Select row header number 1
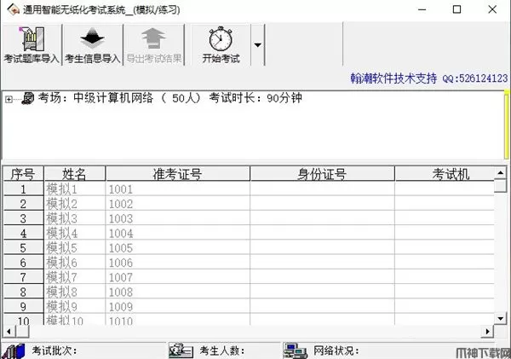The width and height of the screenshot is (511, 359). coord(23,189)
